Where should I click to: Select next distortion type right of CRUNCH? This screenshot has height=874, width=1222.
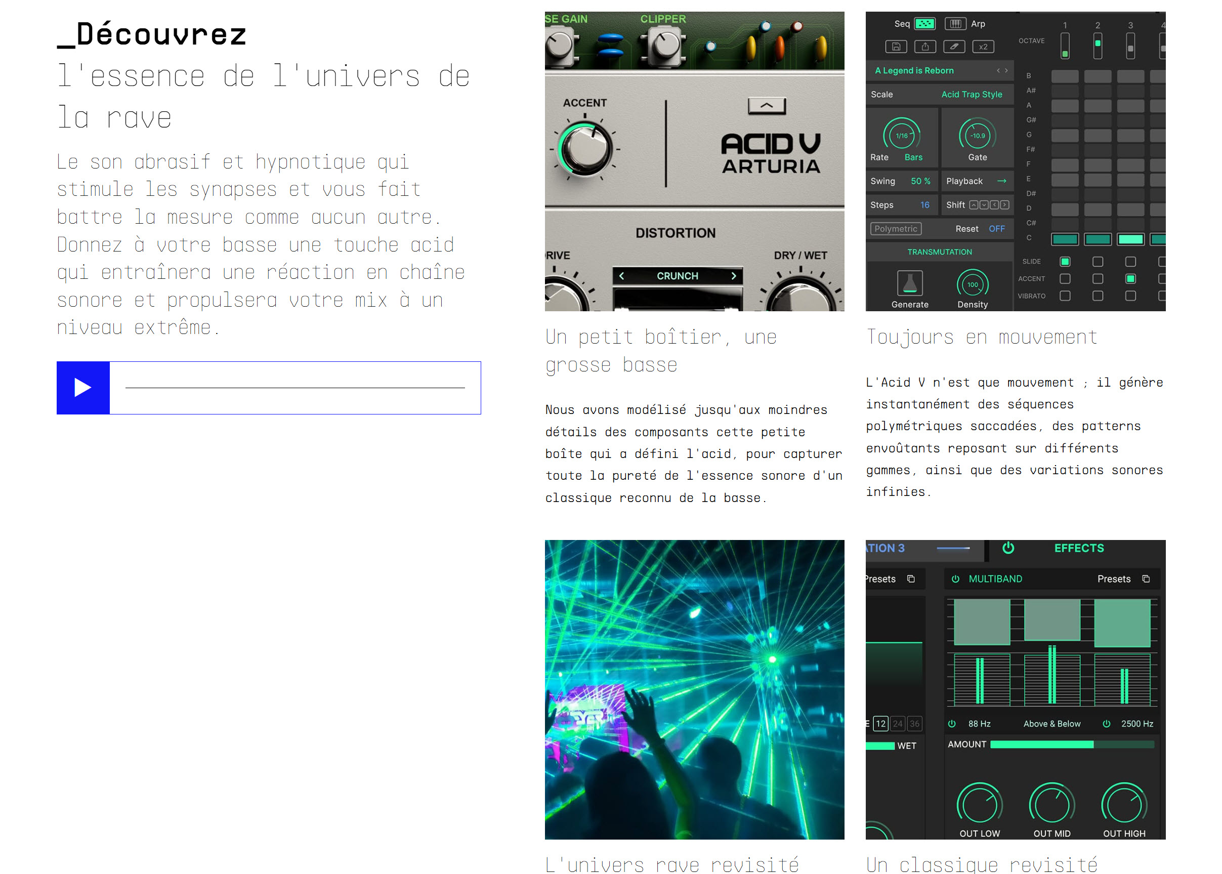733,276
